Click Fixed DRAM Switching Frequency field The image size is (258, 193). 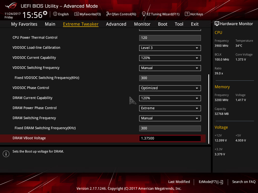pos(170,128)
